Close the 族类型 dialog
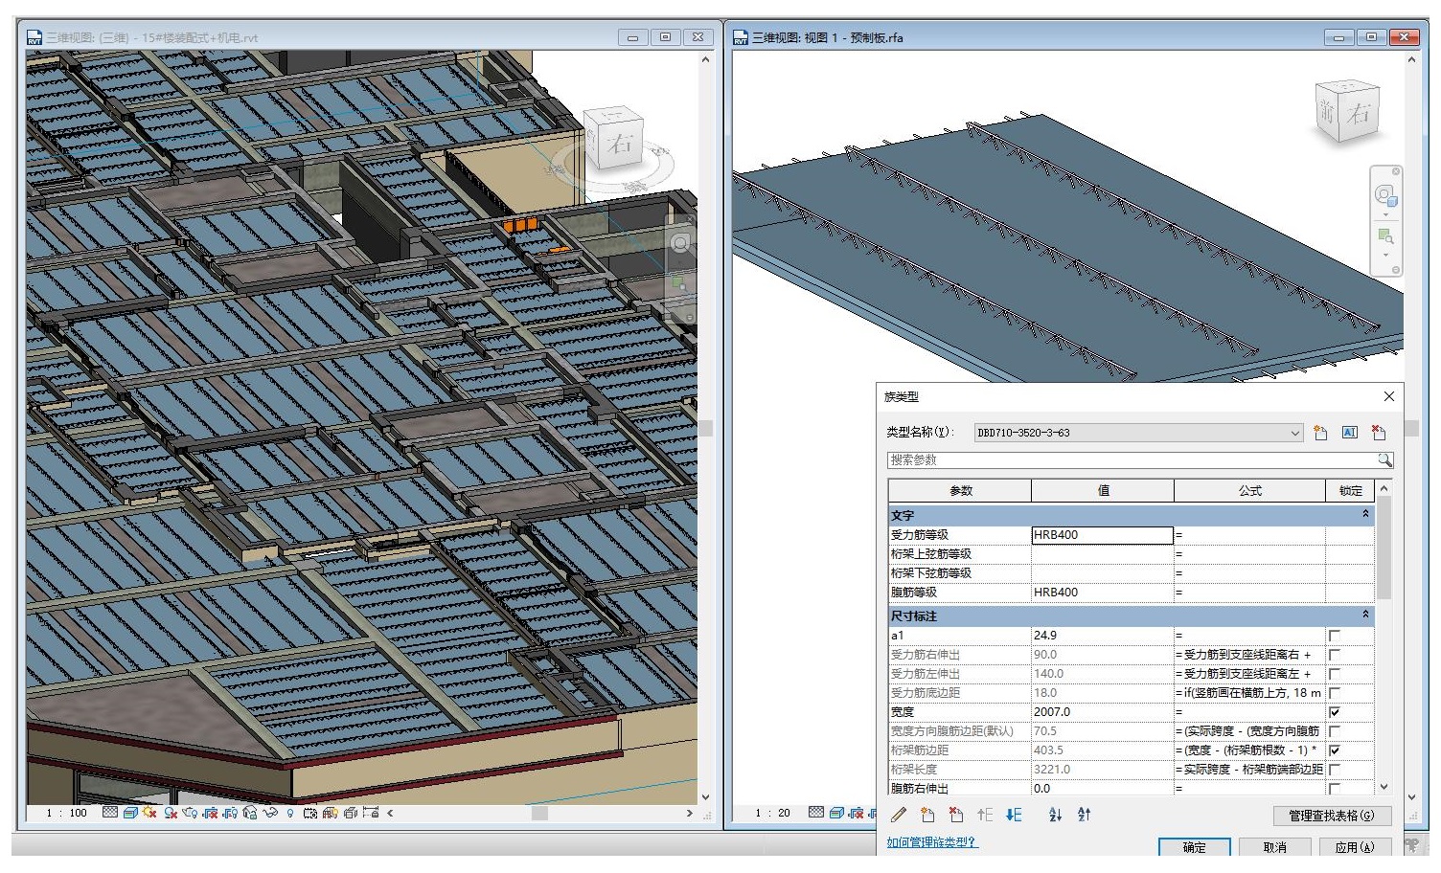 click(1388, 396)
